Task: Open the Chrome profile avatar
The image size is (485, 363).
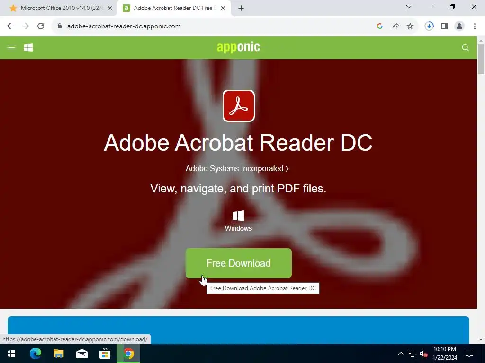Action: tap(459, 26)
